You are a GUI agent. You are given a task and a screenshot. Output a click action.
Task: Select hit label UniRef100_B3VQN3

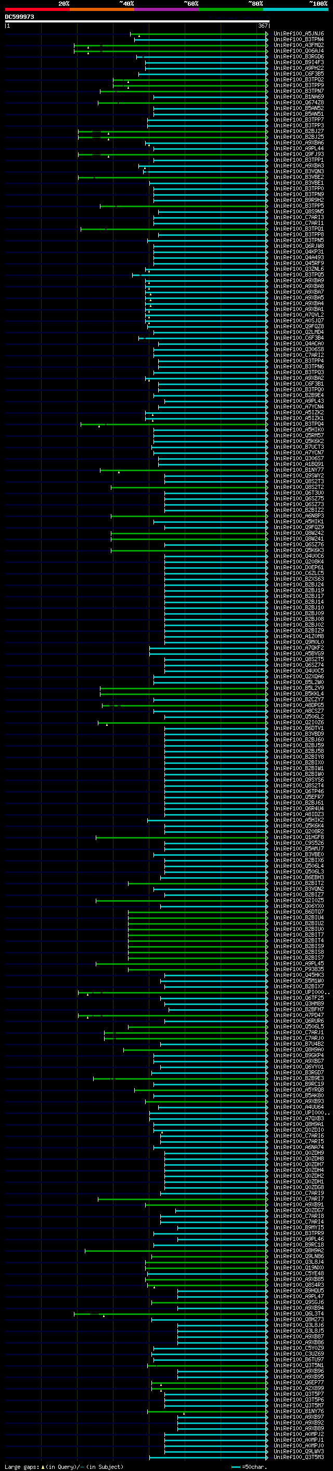298,171
